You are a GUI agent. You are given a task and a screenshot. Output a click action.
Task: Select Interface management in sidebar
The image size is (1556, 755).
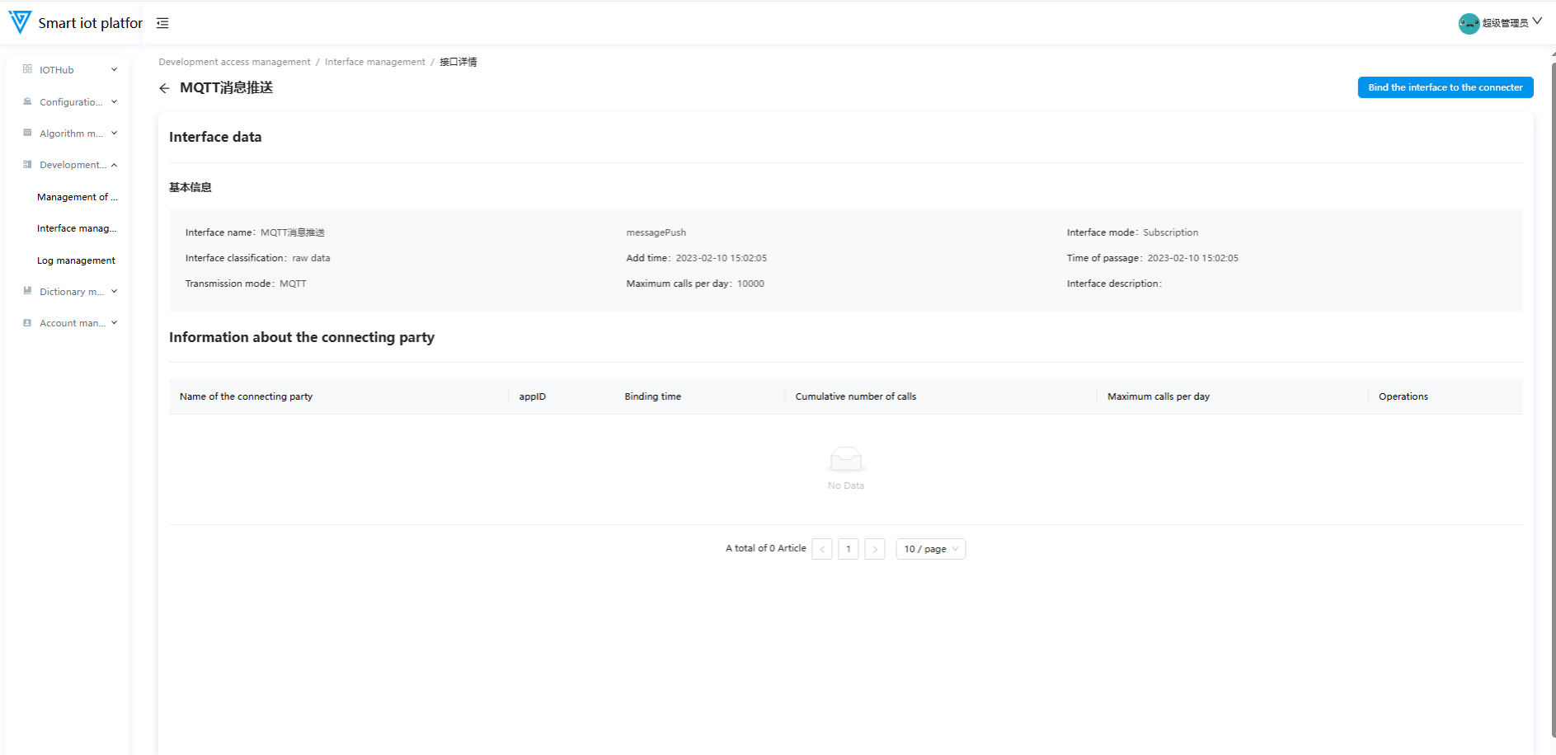(x=78, y=228)
